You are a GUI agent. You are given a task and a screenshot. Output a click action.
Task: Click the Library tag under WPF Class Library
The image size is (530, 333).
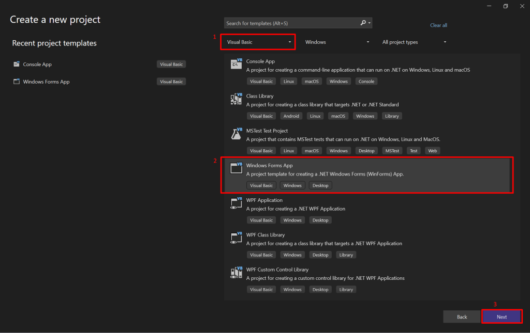(346, 255)
